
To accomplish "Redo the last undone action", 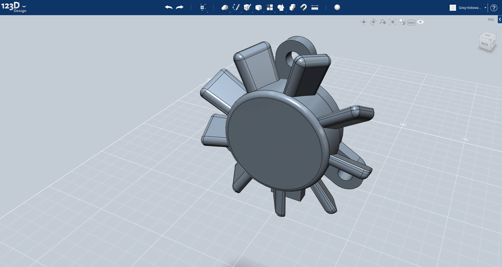I will click(180, 7).
